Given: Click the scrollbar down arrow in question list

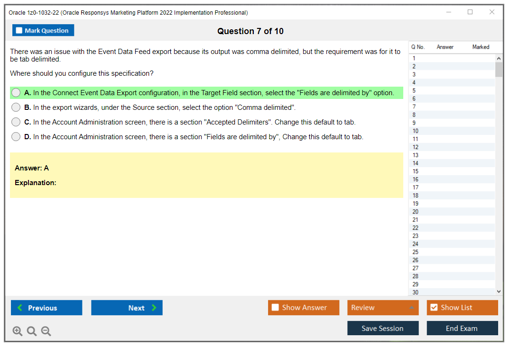Looking at the screenshot, I should [x=498, y=291].
